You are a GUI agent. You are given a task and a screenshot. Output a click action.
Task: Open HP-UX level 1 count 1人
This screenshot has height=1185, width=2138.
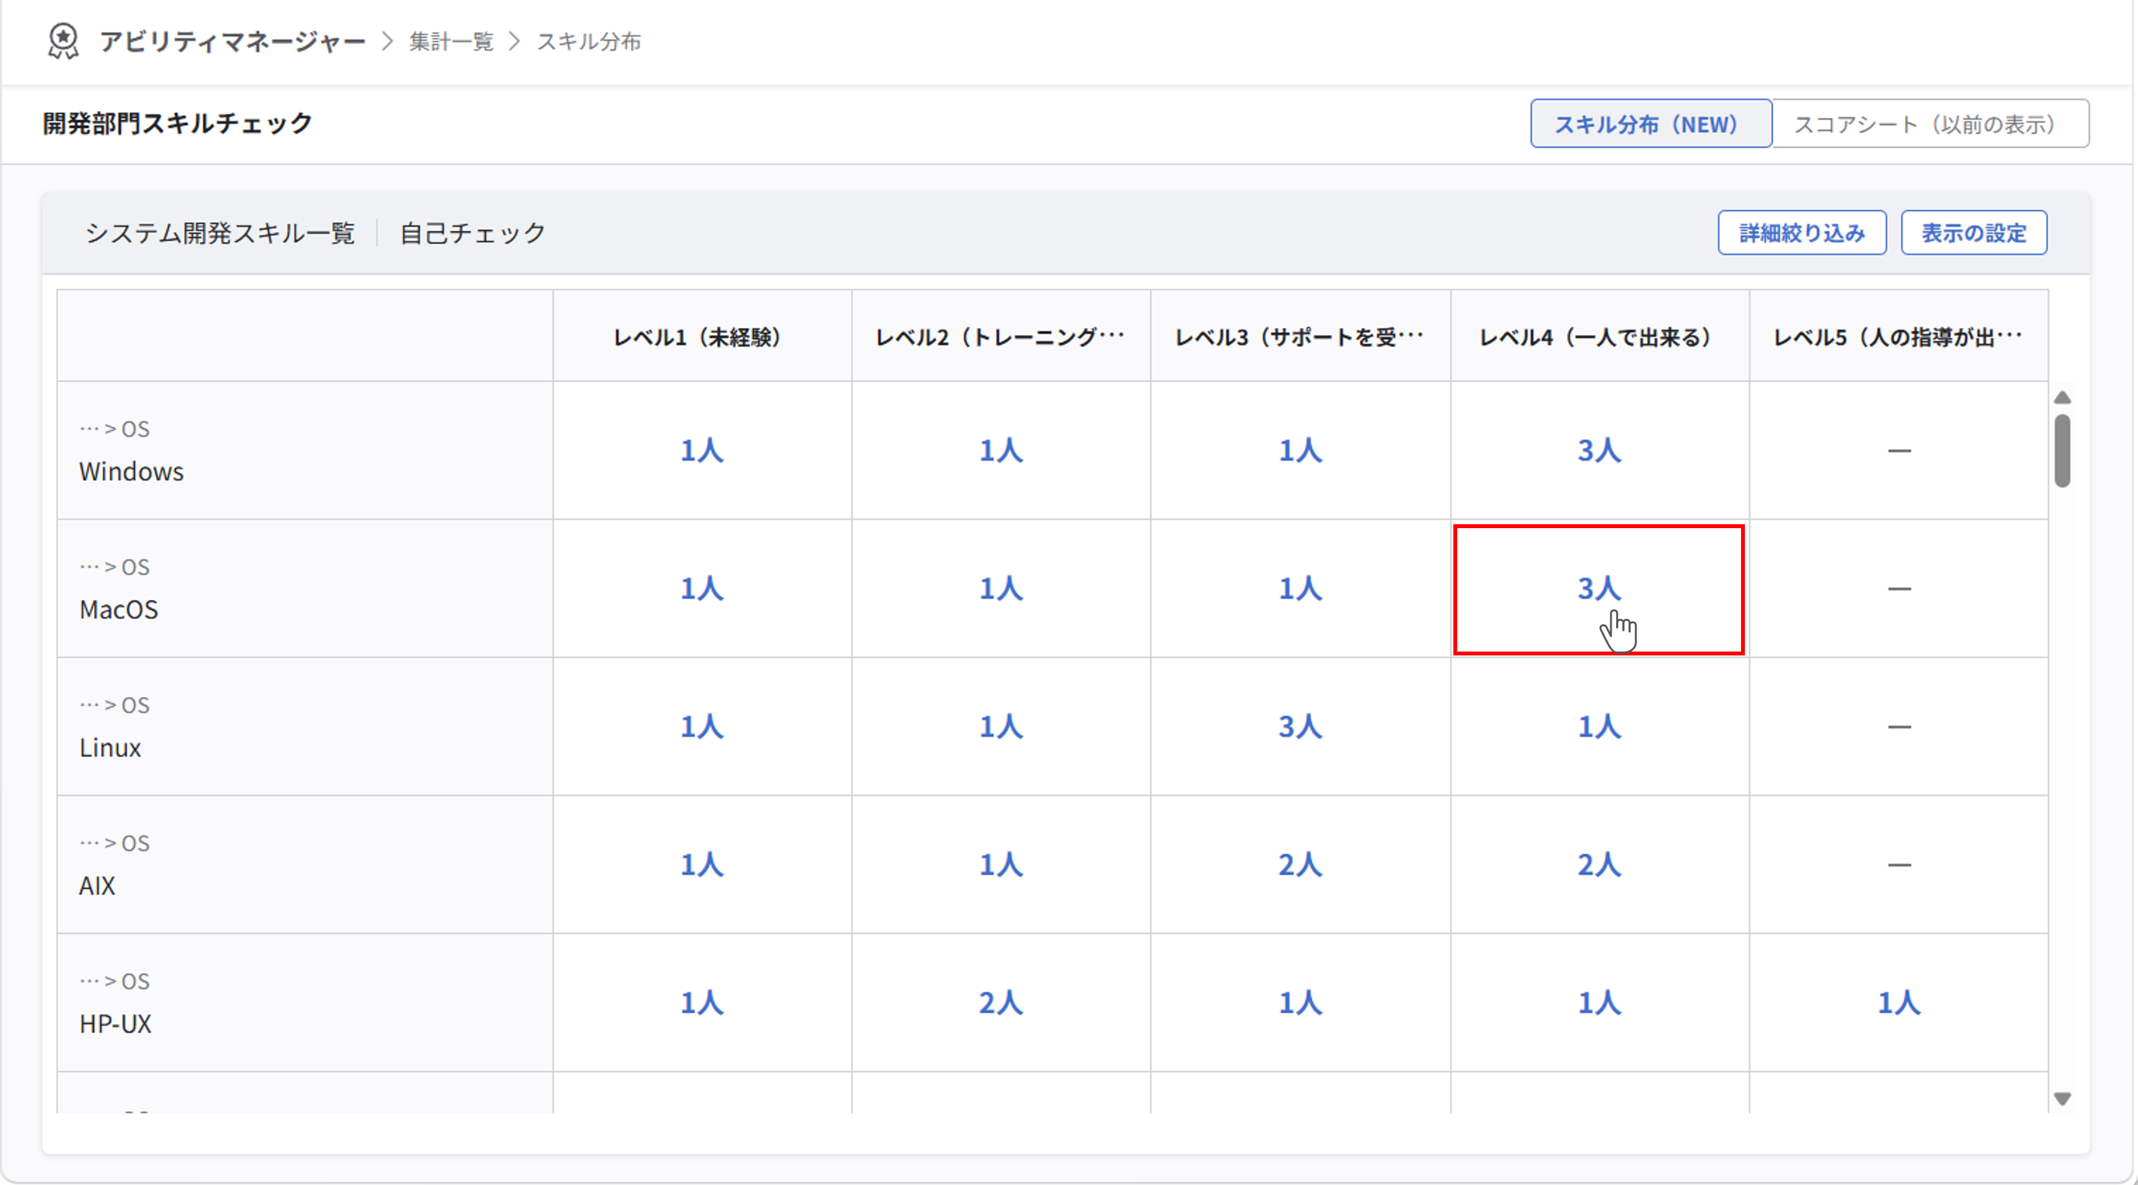[x=702, y=1002]
